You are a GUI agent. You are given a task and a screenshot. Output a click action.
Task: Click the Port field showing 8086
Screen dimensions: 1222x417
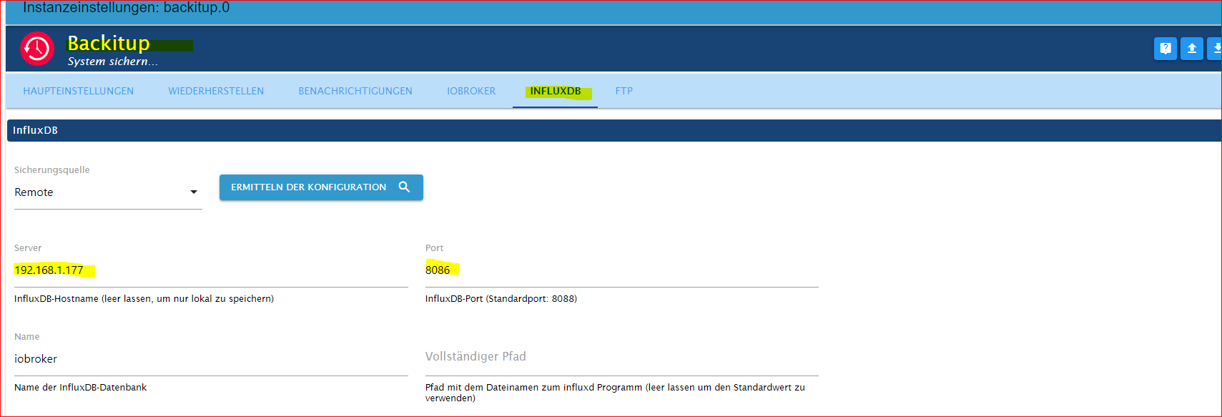(x=622, y=270)
